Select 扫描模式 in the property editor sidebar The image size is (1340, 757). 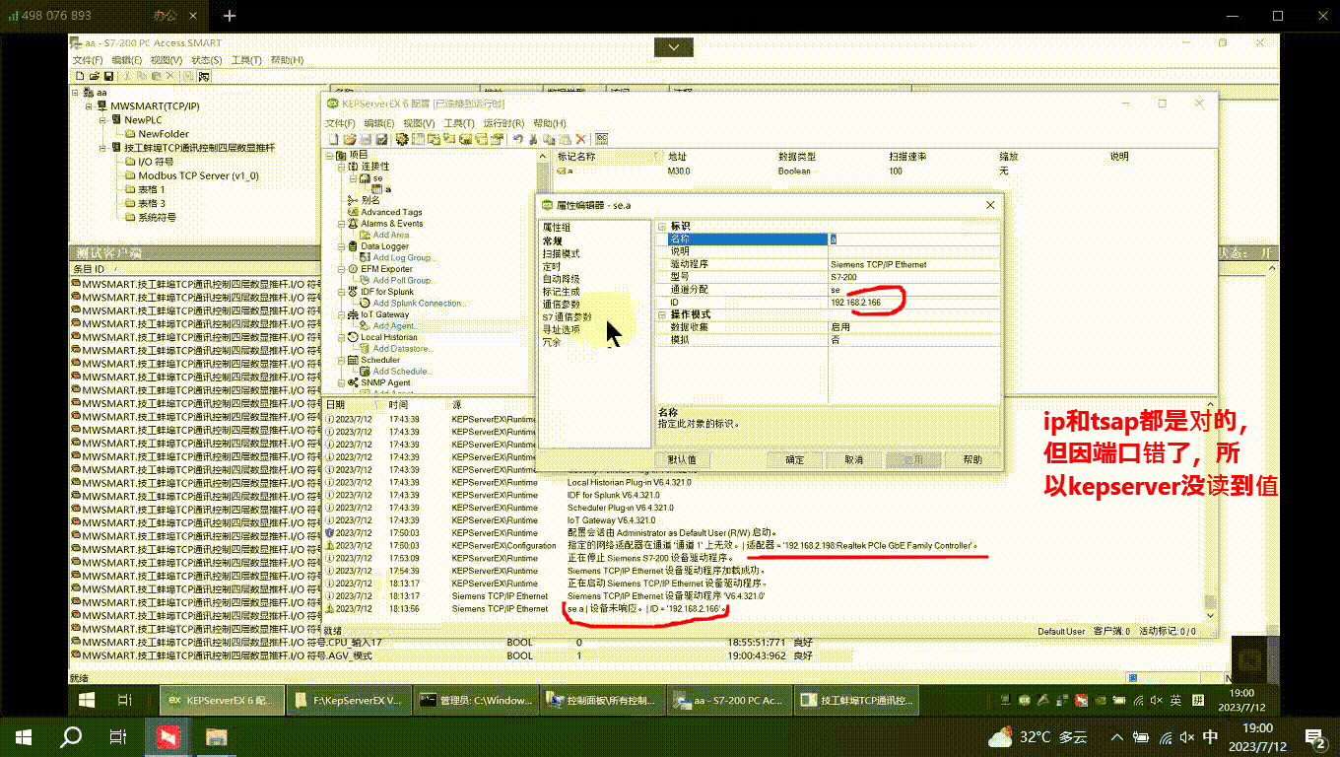coord(559,251)
